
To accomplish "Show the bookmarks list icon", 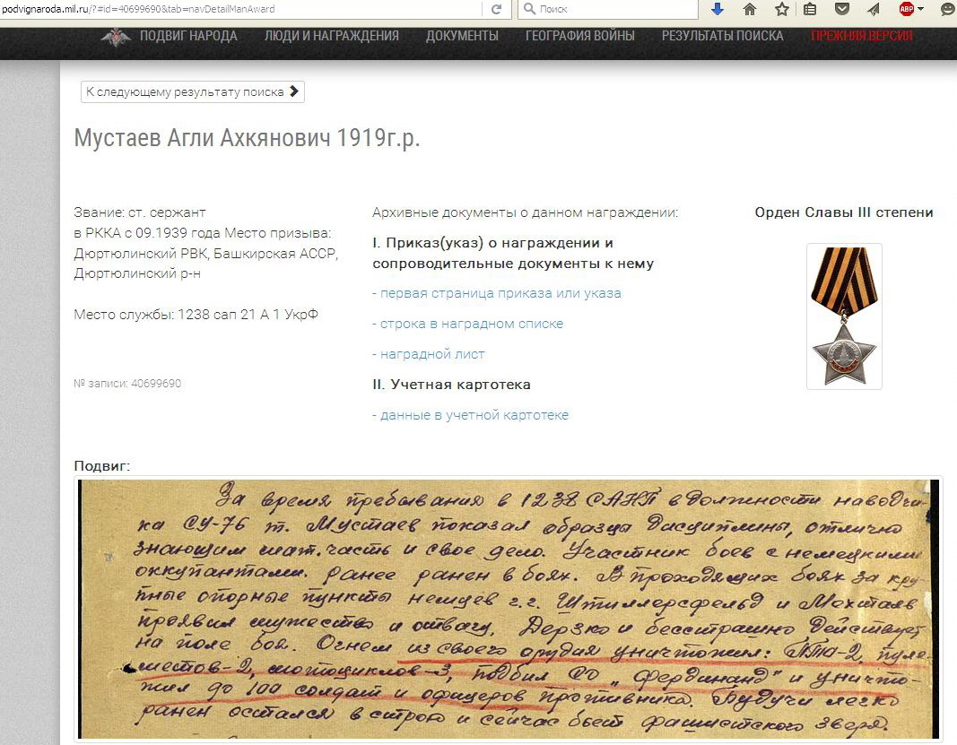I will pyautogui.click(x=810, y=9).
